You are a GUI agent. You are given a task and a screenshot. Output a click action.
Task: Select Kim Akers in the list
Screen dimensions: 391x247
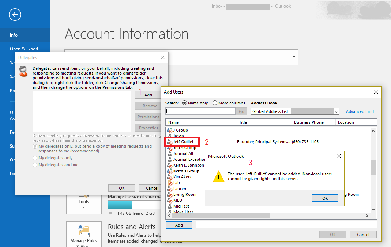182,177
